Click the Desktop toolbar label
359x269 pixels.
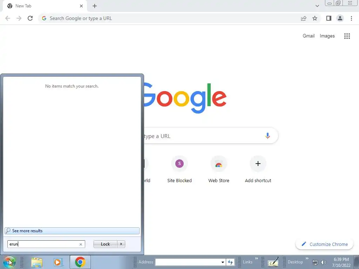295,262
